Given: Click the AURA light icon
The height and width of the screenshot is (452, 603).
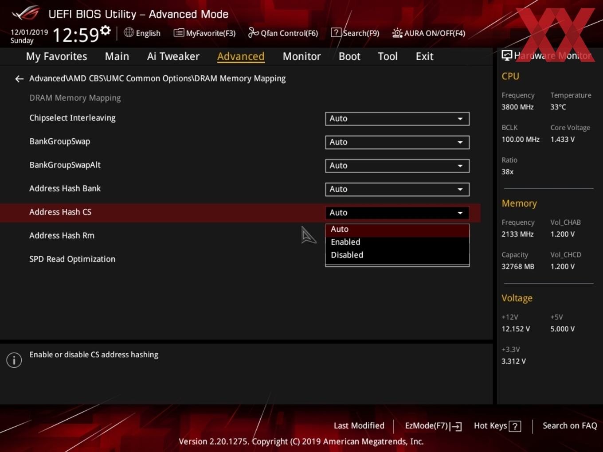Looking at the screenshot, I should pos(397,33).
